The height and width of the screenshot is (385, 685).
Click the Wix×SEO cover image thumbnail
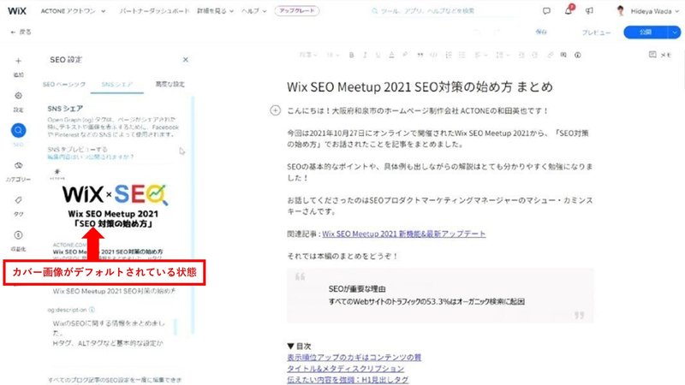point(115,201)
